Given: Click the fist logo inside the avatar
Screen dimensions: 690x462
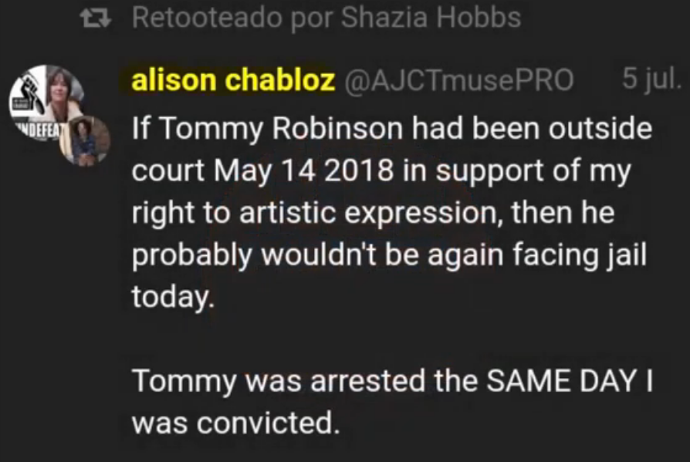Looking at the screenshot, I should click(x=30, y=92).
